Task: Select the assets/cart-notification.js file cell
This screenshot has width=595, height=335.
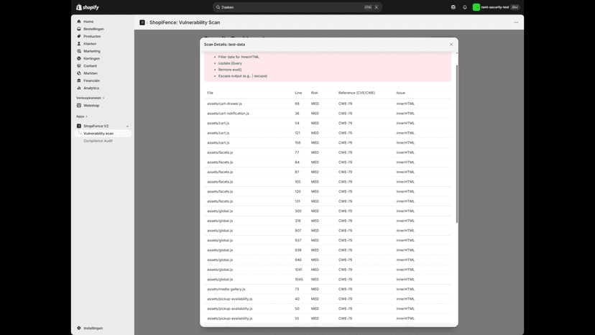Action: pos(228,114)
